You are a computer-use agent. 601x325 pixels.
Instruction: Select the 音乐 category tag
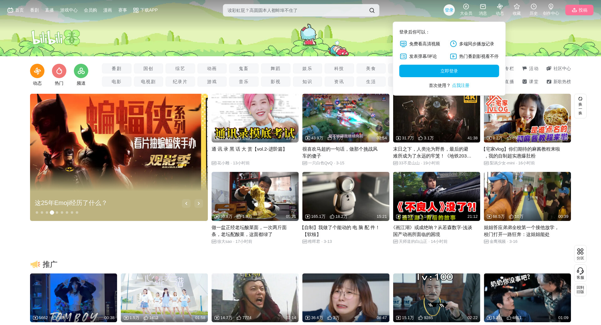[x=244, y=82]
